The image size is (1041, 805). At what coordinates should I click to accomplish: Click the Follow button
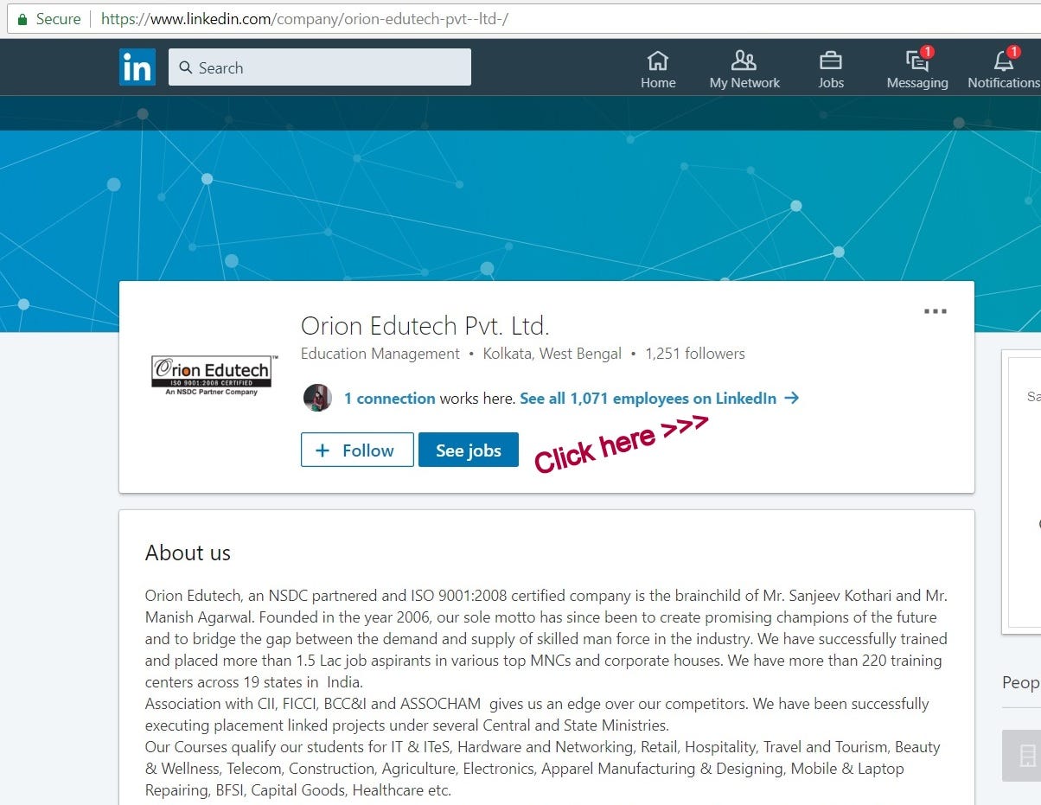(x=357, y=450)
